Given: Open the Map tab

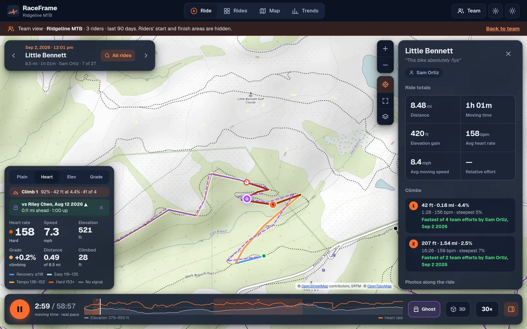Looking at the screenshot, I should (x=270, y=11).
